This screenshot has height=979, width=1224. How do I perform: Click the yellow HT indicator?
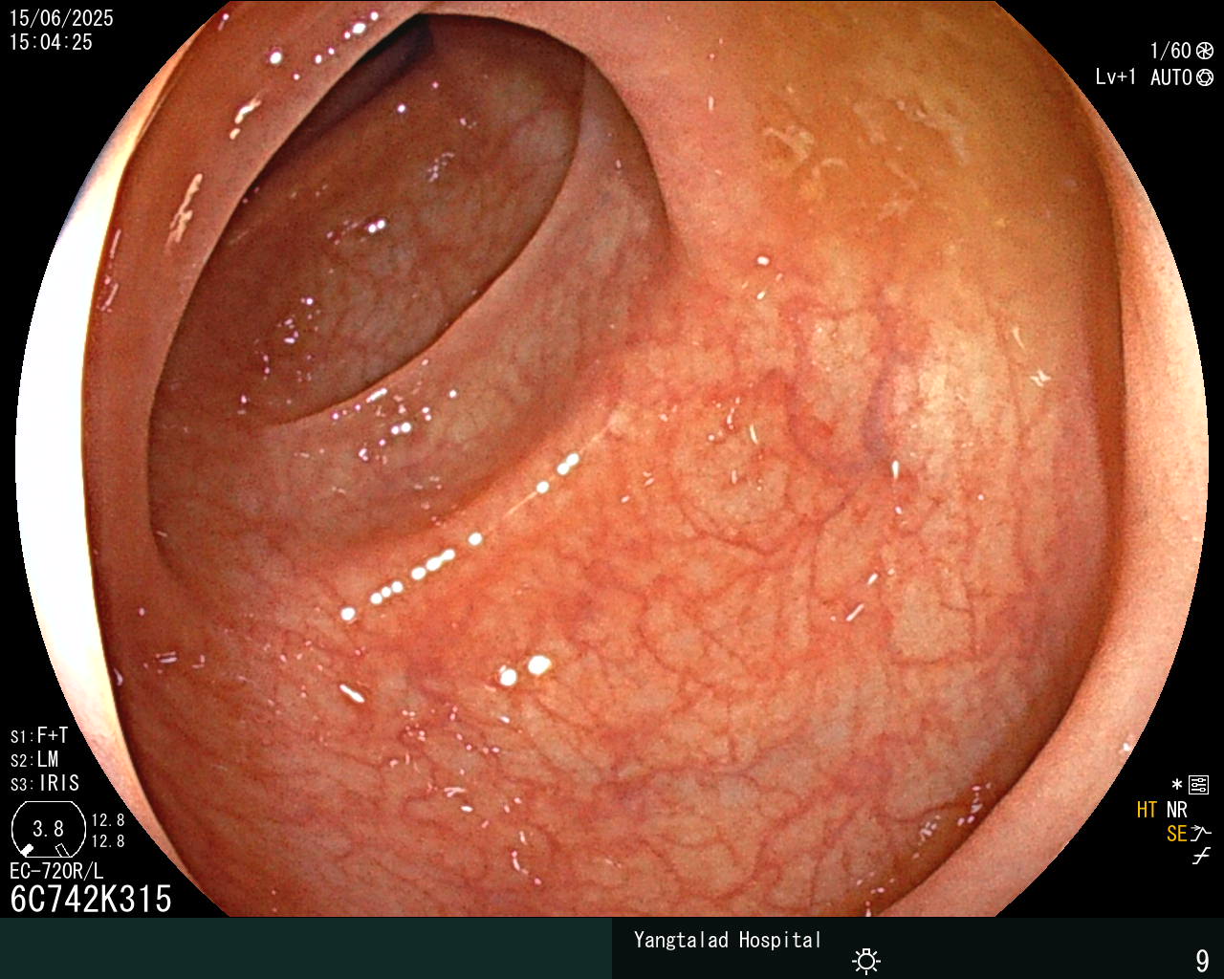(x=1147, y=811)
